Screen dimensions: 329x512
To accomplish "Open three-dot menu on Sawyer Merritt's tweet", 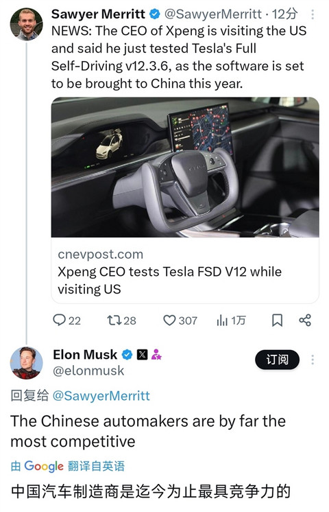I will click(x=313, y=14).
